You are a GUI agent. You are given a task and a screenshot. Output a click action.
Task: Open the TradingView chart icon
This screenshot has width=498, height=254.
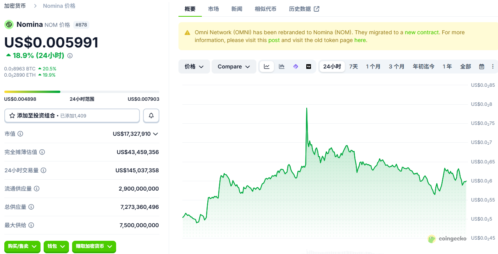(309, 67)
